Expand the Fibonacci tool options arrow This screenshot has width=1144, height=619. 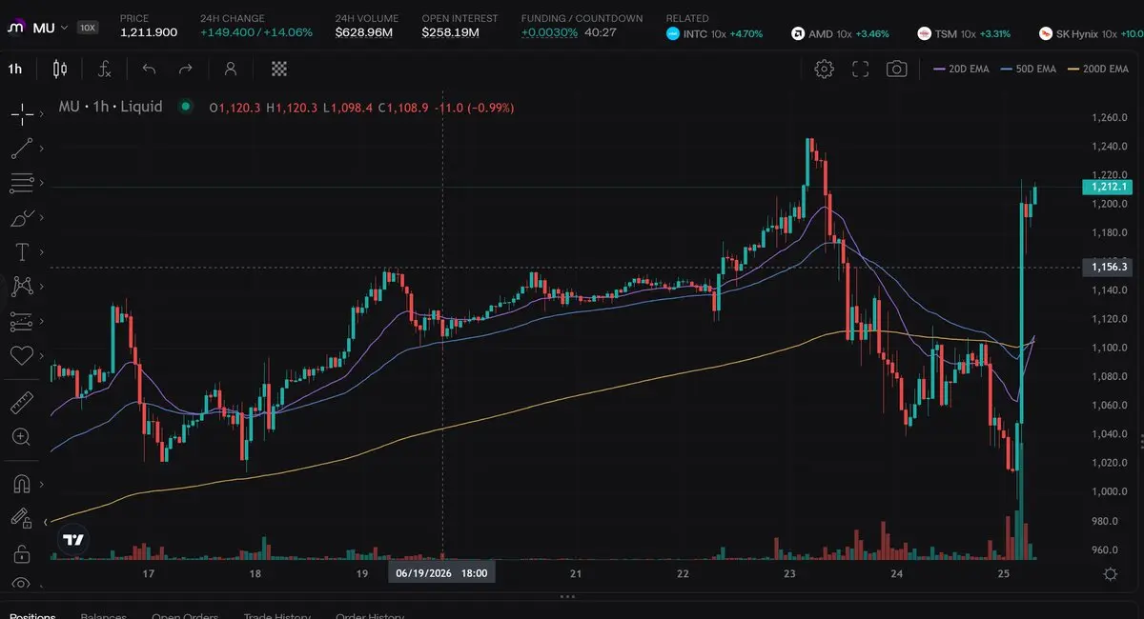[42, 182]
